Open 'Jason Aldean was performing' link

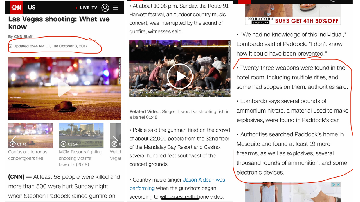point(177,184)
